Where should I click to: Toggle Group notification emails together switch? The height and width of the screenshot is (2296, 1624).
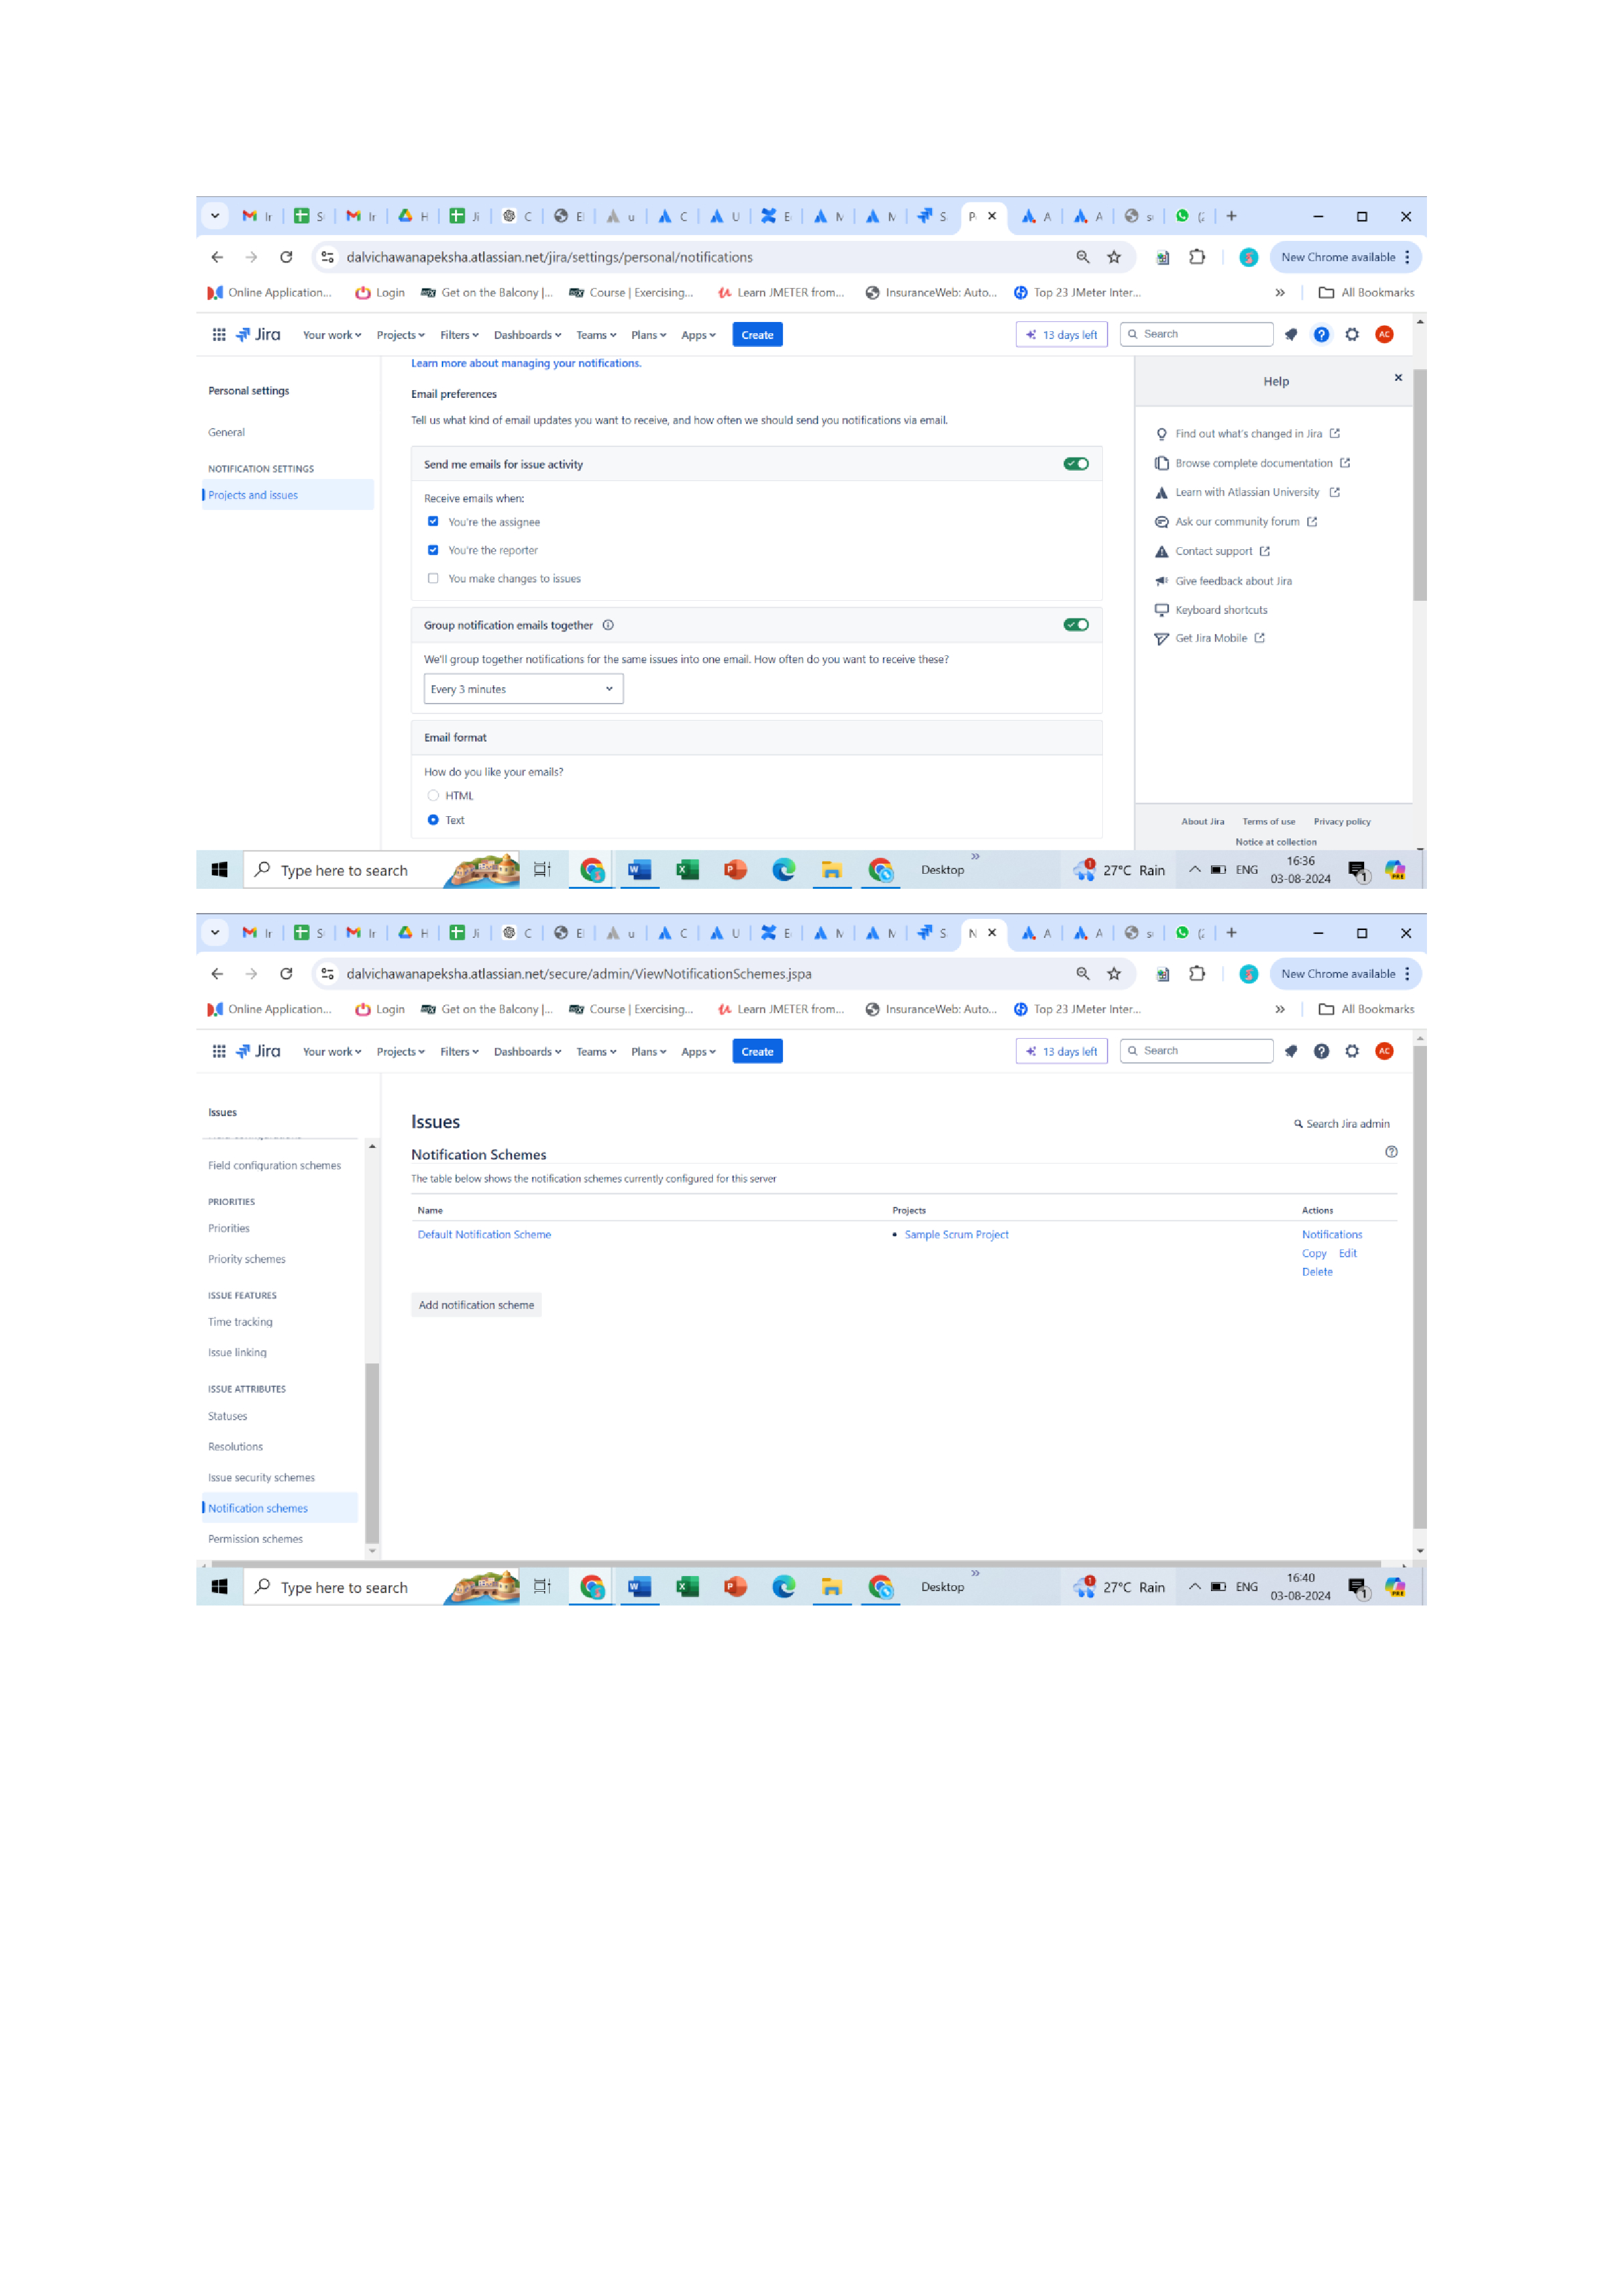(1076, 625)
